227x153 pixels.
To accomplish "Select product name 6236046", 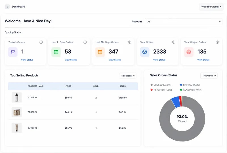I will click(32, 128).
